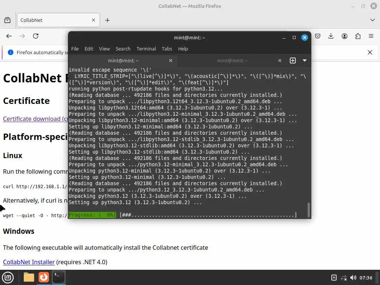Open the terminal Search menu
The image size is (380, 285).
tap(123, 49)
